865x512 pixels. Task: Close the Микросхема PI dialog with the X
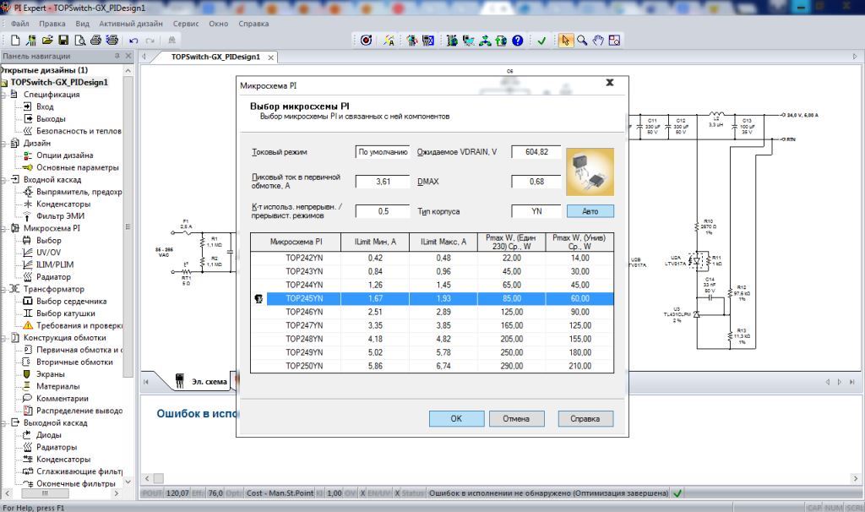[x=610, y=83]
